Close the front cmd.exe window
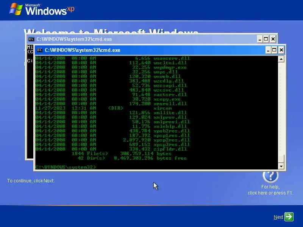The image size is (303, 227). 281,50
